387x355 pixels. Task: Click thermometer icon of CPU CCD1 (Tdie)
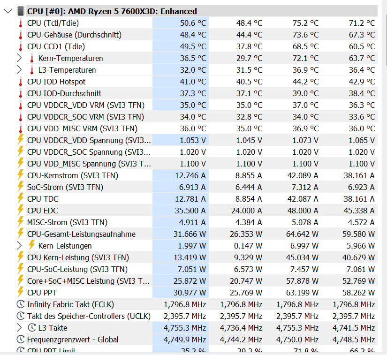point(21,46)
